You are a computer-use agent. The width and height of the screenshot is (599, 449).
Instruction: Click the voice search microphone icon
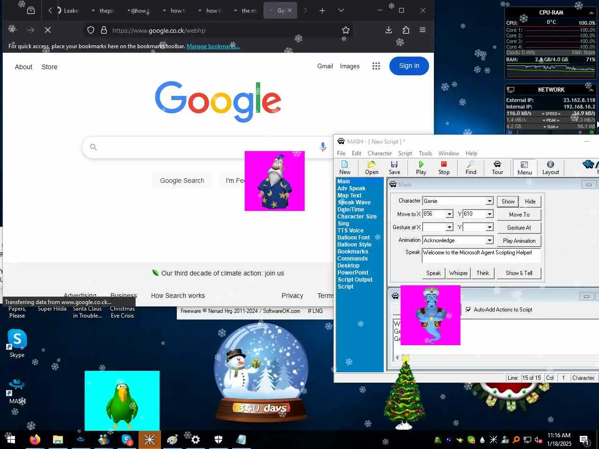point(322,147)
